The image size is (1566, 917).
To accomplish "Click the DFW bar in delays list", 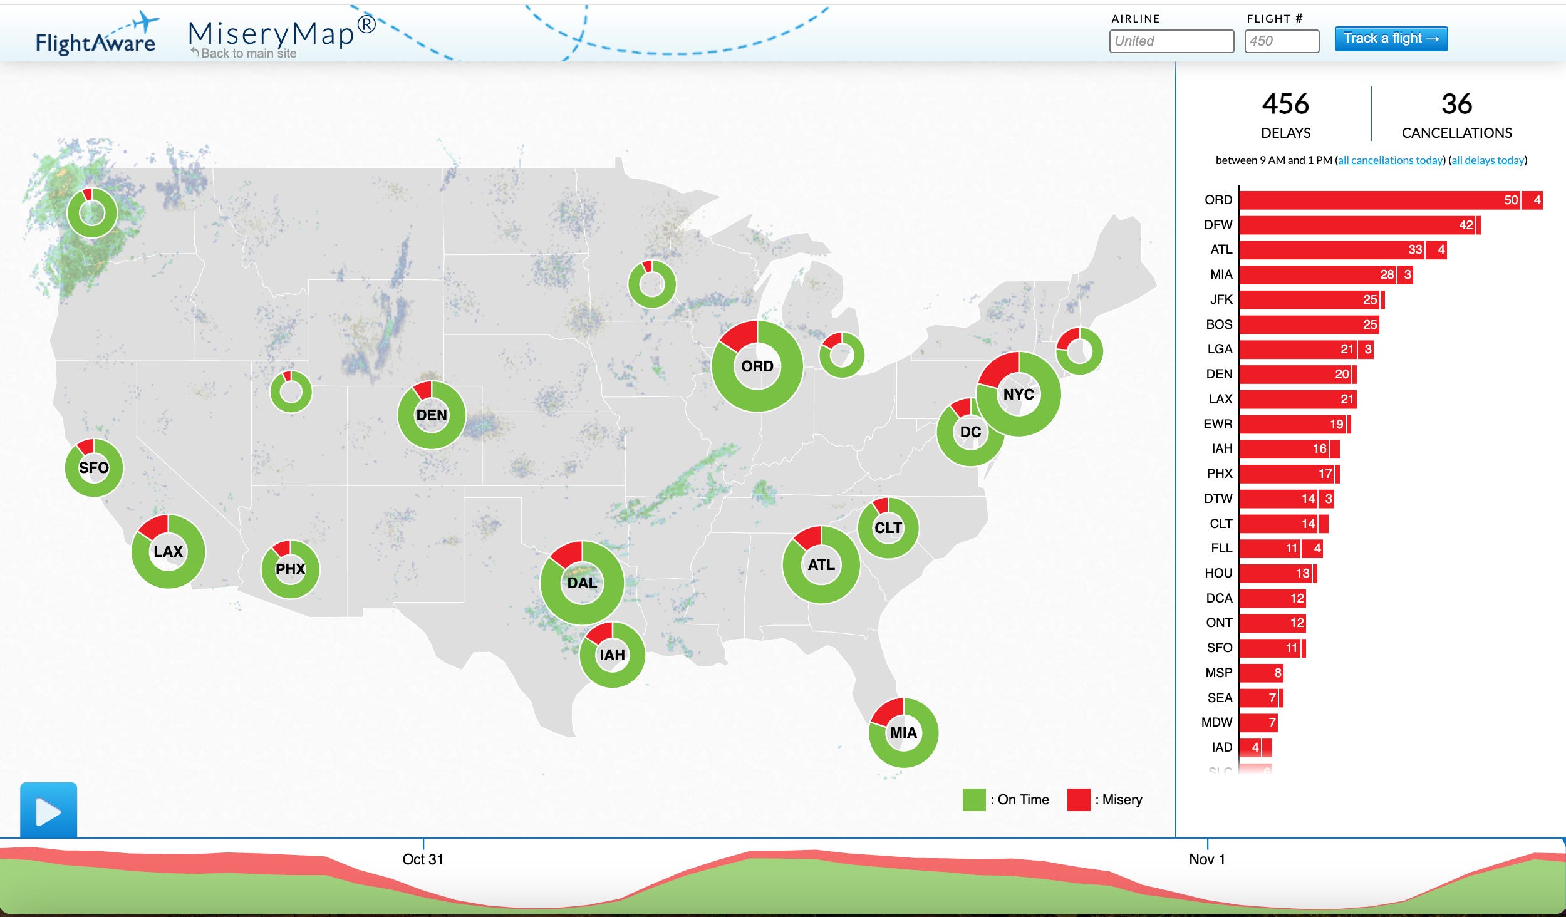I will 1356,225.
